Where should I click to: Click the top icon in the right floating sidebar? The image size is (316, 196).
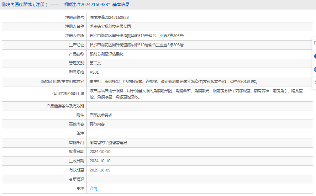point(315,43)
